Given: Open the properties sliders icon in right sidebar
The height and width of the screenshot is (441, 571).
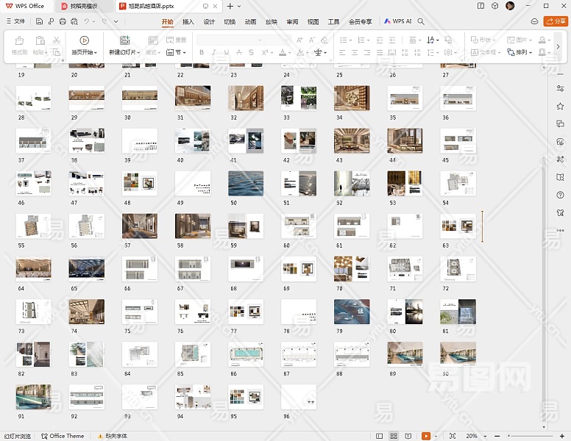Looking at the screenshot, I should [561, 88].
